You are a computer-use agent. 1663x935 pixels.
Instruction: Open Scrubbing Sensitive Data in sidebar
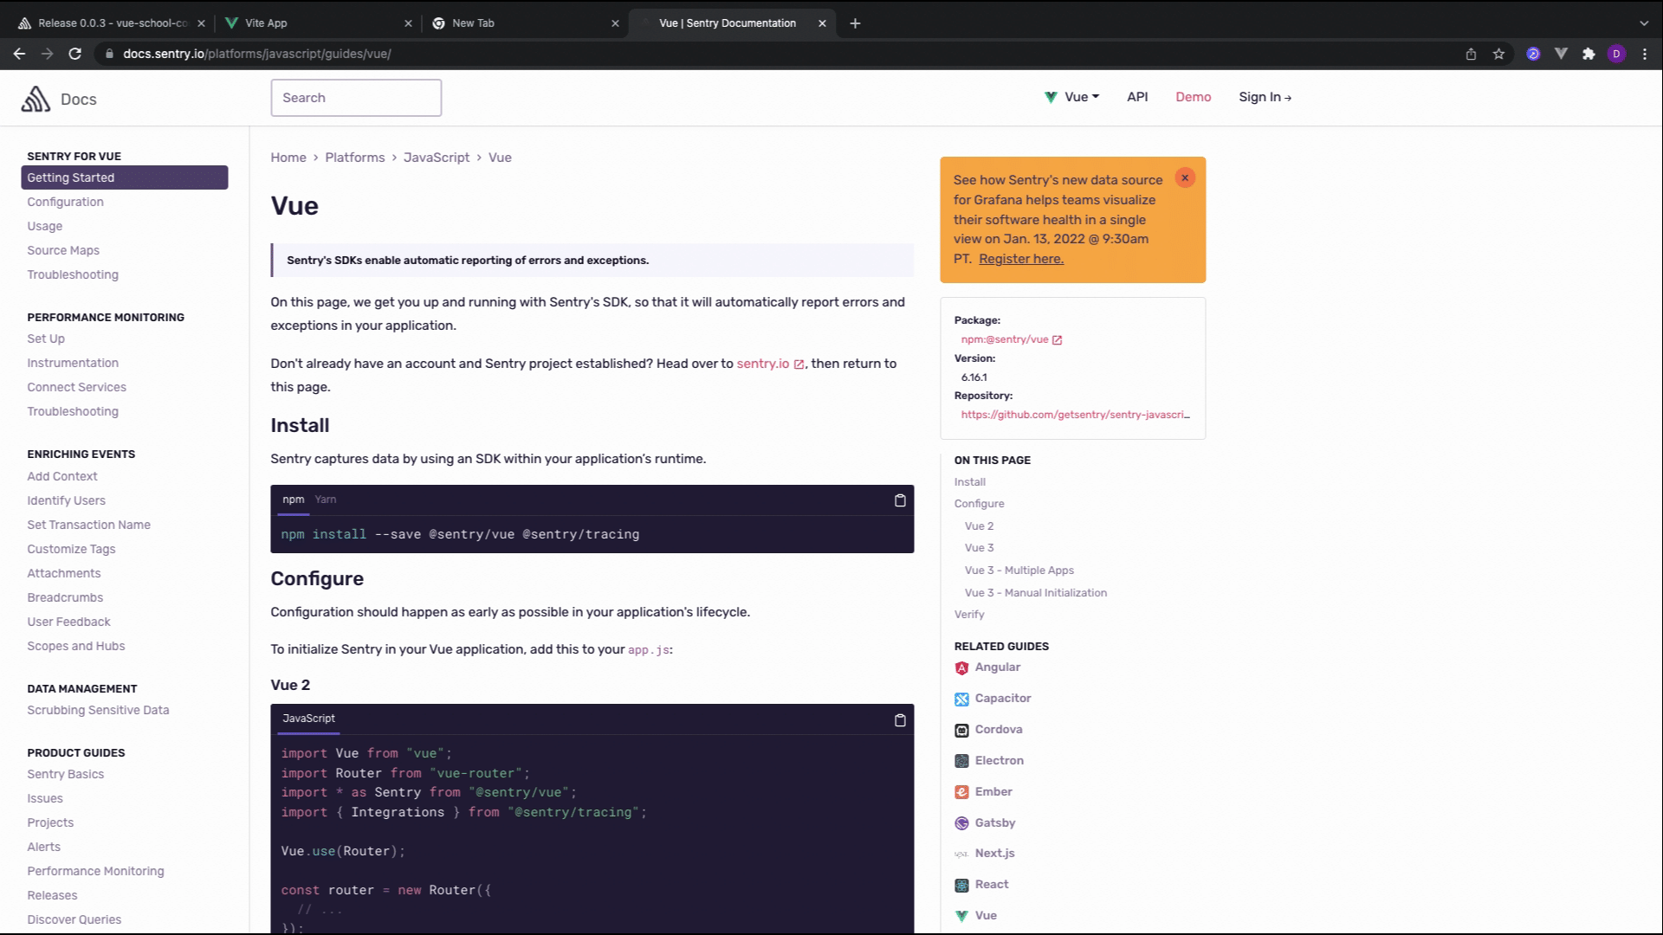click(98, 710)
